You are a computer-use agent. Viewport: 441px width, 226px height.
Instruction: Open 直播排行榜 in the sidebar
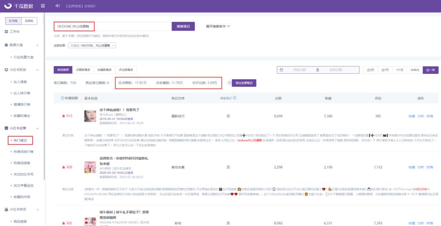(x=22, y=104)
